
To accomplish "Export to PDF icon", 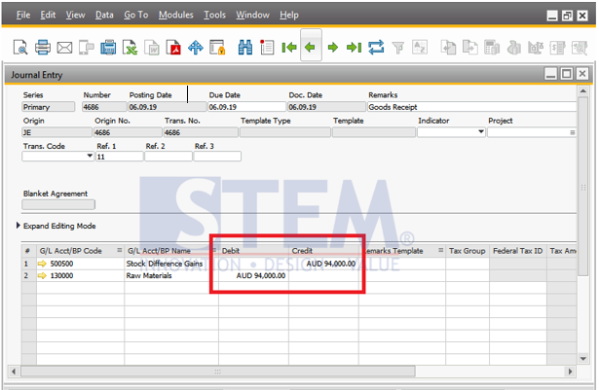I will (173, 48).
